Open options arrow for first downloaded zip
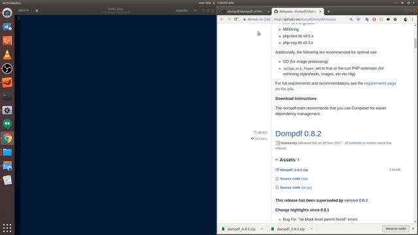 pos(262,229)
